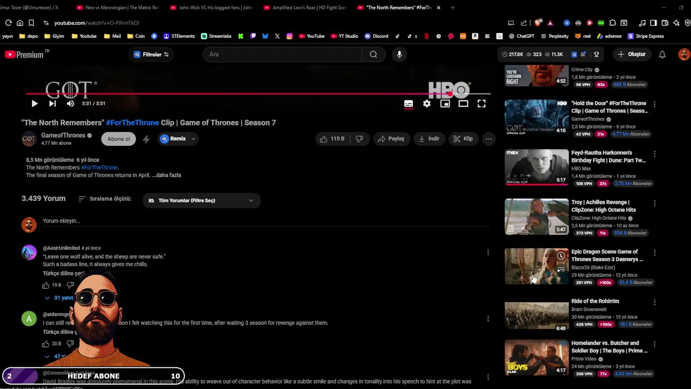Open the Filtreler button
The height and width of the screenshot is (389, 691).
[151, 54]
